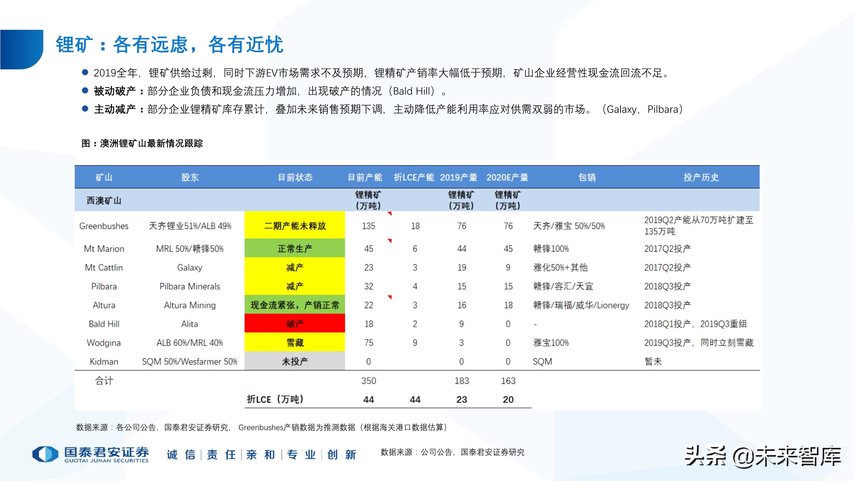Click the red comment marker beside 135
The width and height of the screenshot is (855, 481).
tap(390, 214)
